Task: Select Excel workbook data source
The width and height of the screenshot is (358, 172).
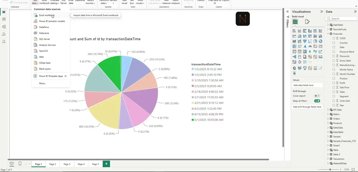Action: pos(51,15)
